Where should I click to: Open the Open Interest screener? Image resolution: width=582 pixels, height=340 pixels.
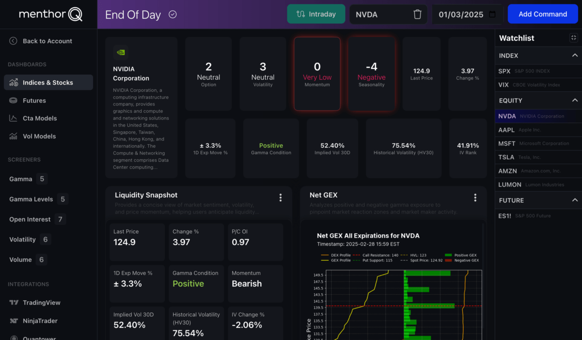[x=37, y=220]
